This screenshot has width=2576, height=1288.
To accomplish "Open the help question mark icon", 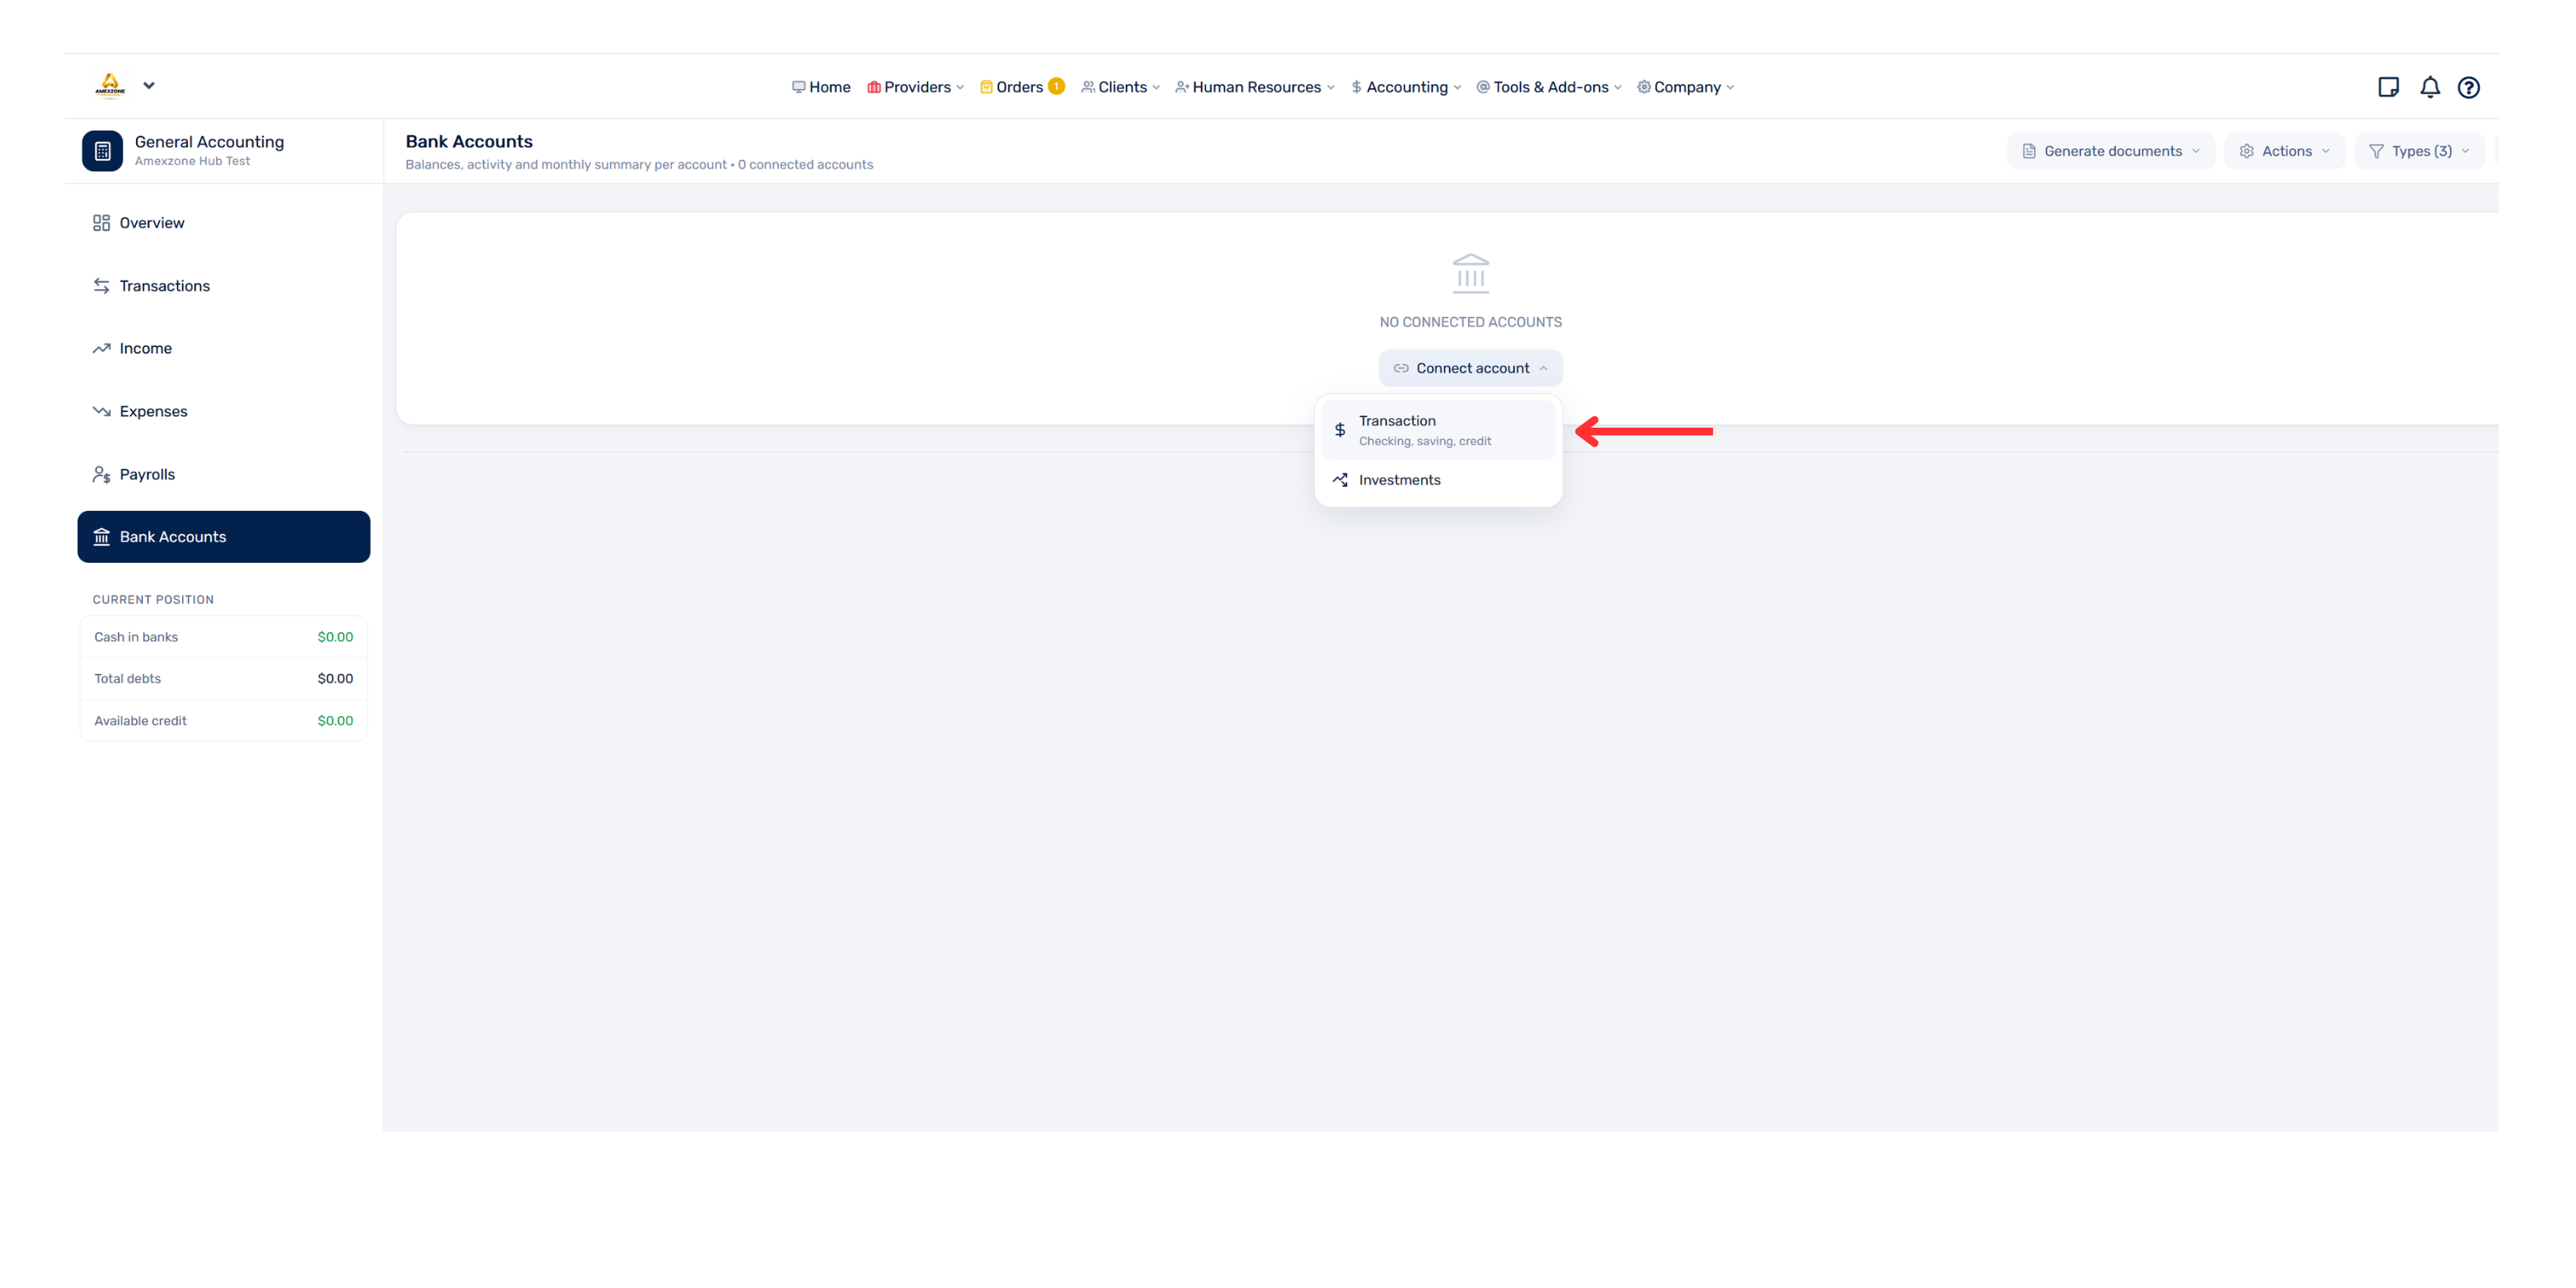I will [2469, 87].
